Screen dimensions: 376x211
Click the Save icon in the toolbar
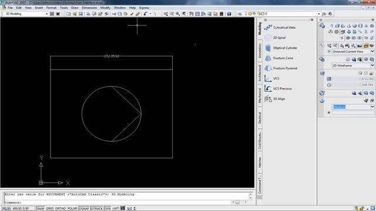[80, 14]
